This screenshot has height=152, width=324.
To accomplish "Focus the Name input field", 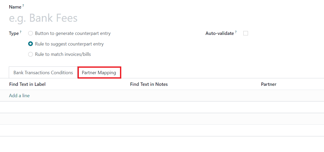I will [x=103, y=18].
